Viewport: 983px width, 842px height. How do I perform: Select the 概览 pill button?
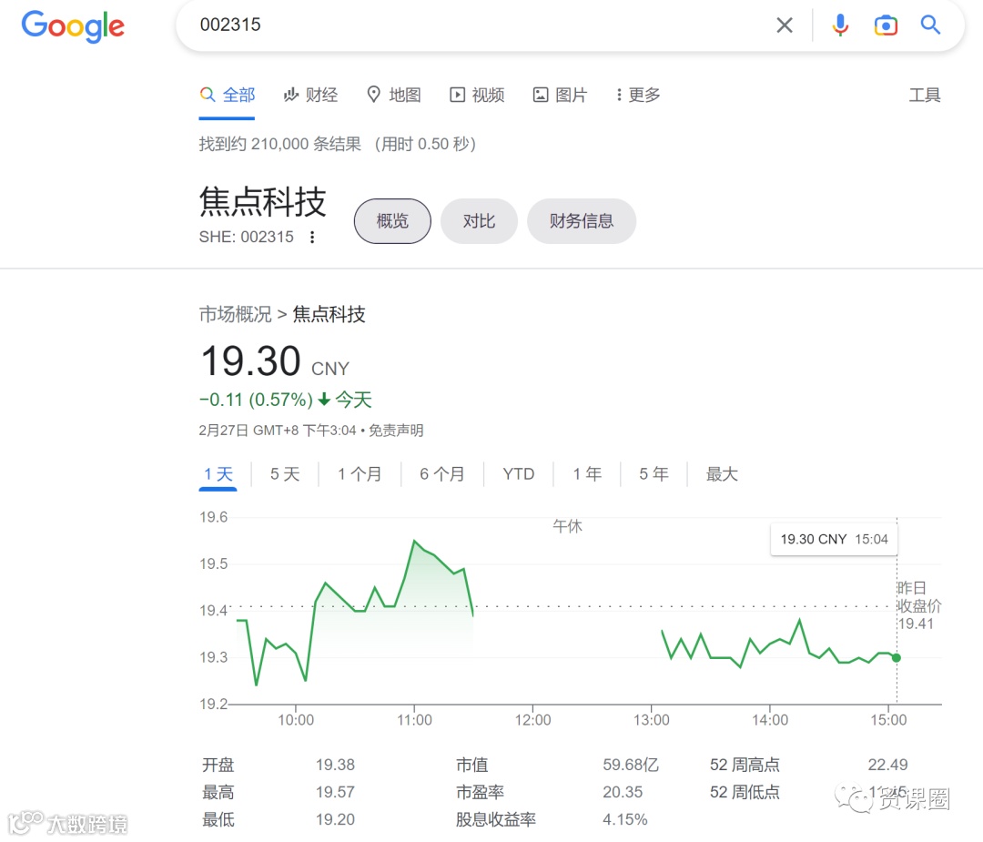click(x=392, y=221)
